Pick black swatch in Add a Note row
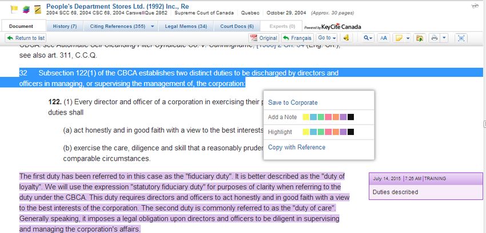Image resolution: width=486 pixels, height=233 pixels. pos(350,117)
